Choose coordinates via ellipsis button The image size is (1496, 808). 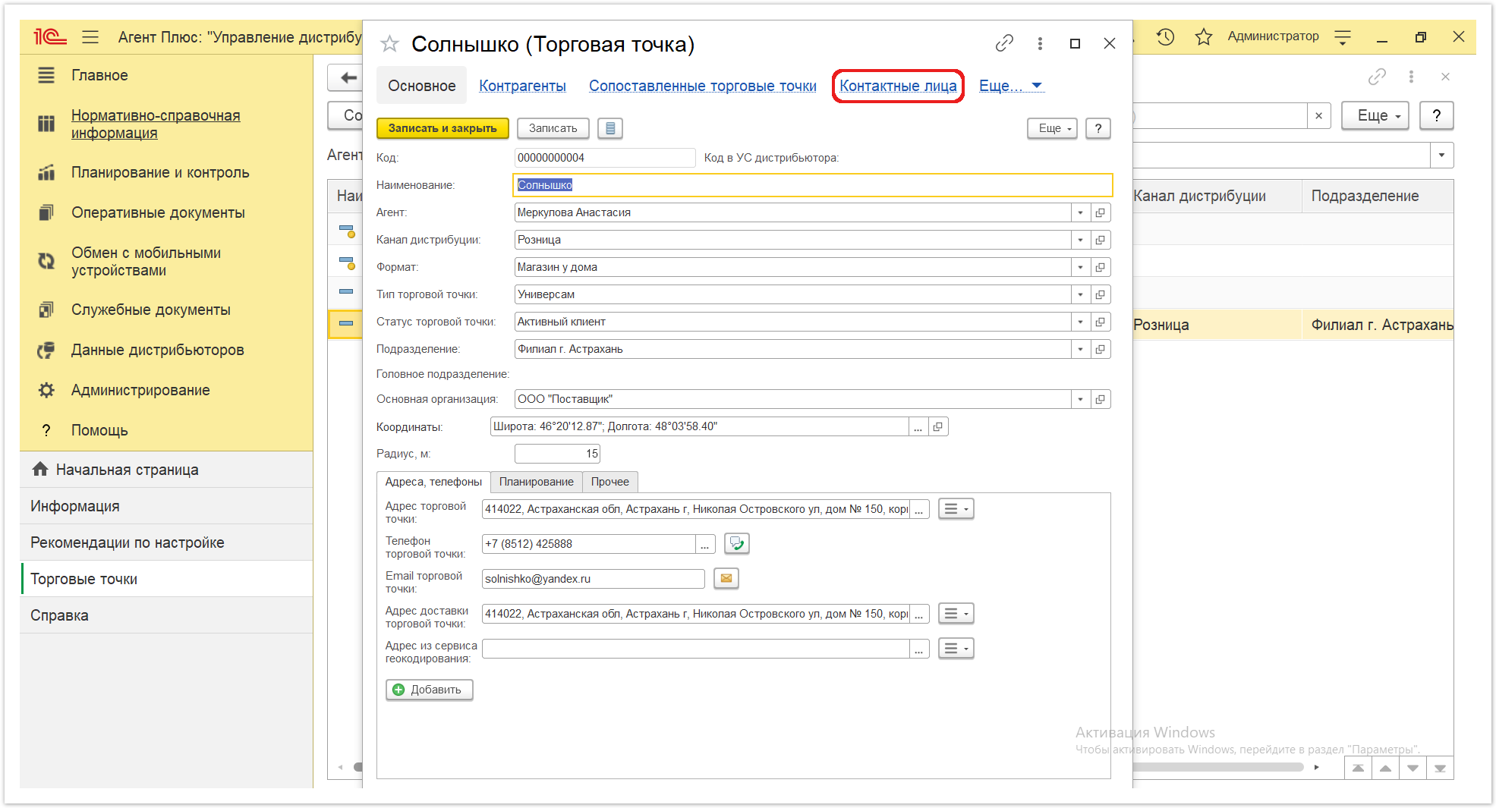click(918, 426)
